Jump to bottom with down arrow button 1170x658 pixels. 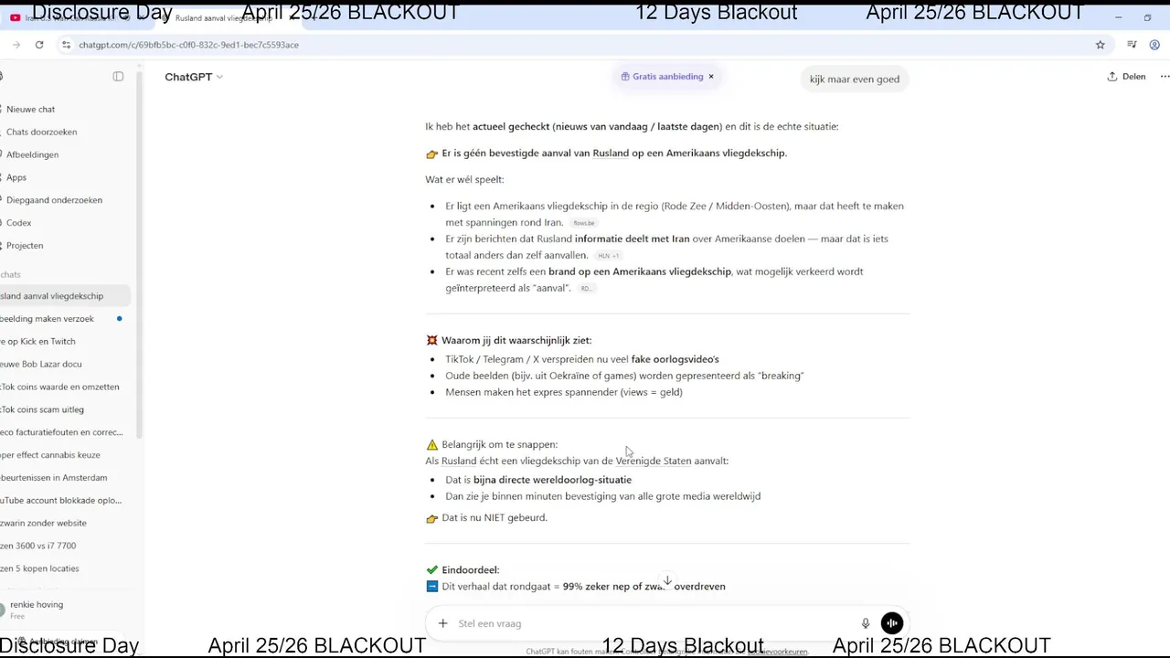coord(667,581)
